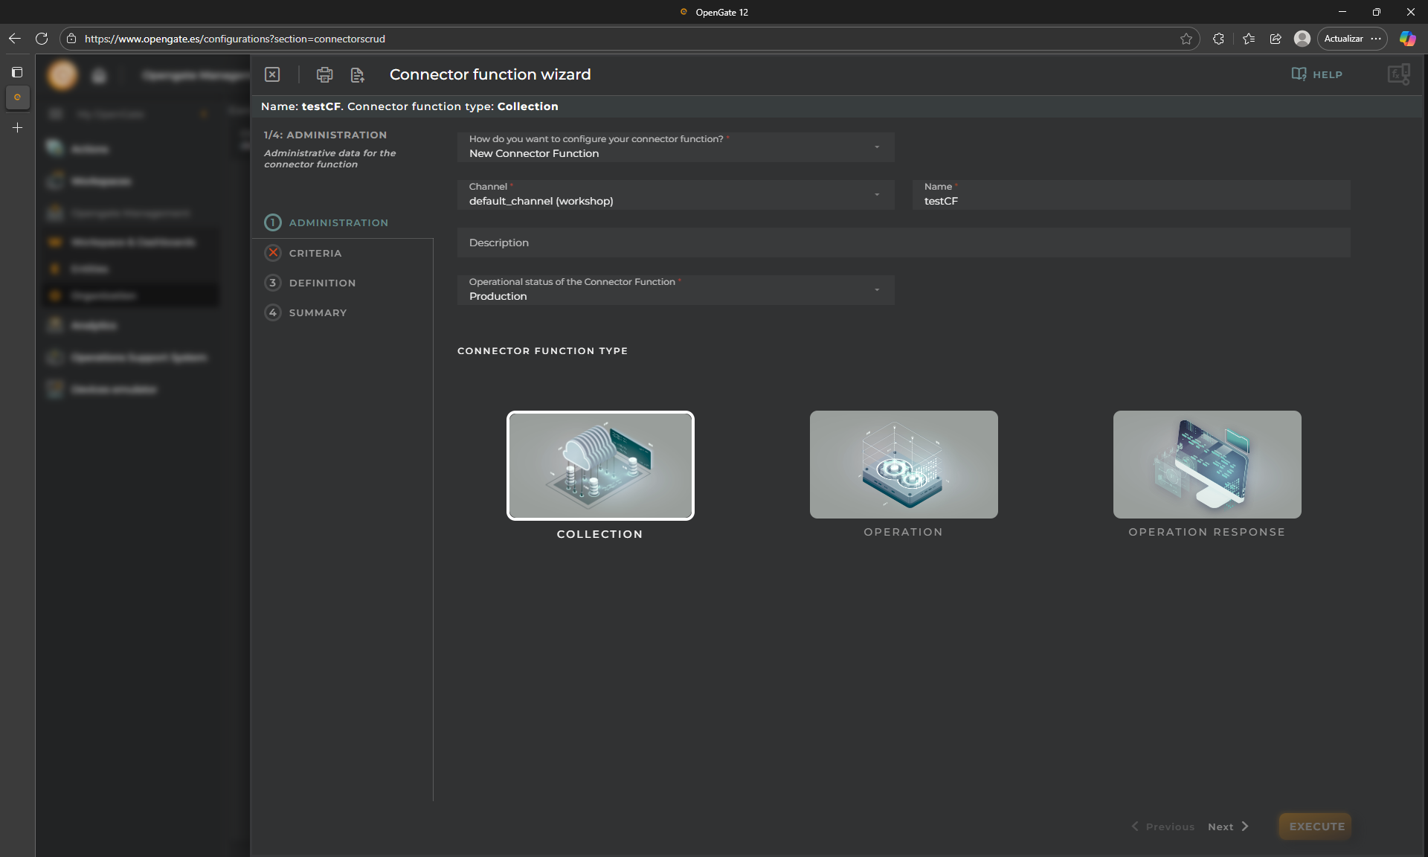Click the print icon in wizard header
Screen dimensions: 1428x857
click(324, 74)
